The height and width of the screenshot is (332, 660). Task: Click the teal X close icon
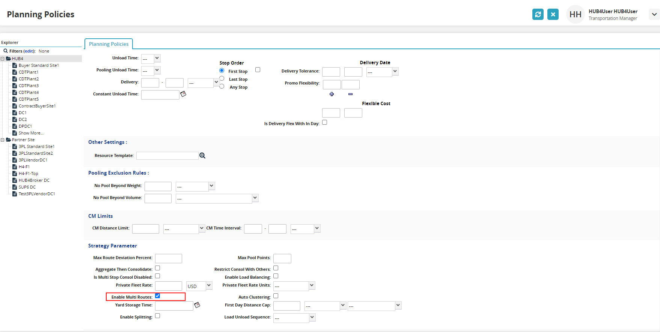[x=553, y=14]
